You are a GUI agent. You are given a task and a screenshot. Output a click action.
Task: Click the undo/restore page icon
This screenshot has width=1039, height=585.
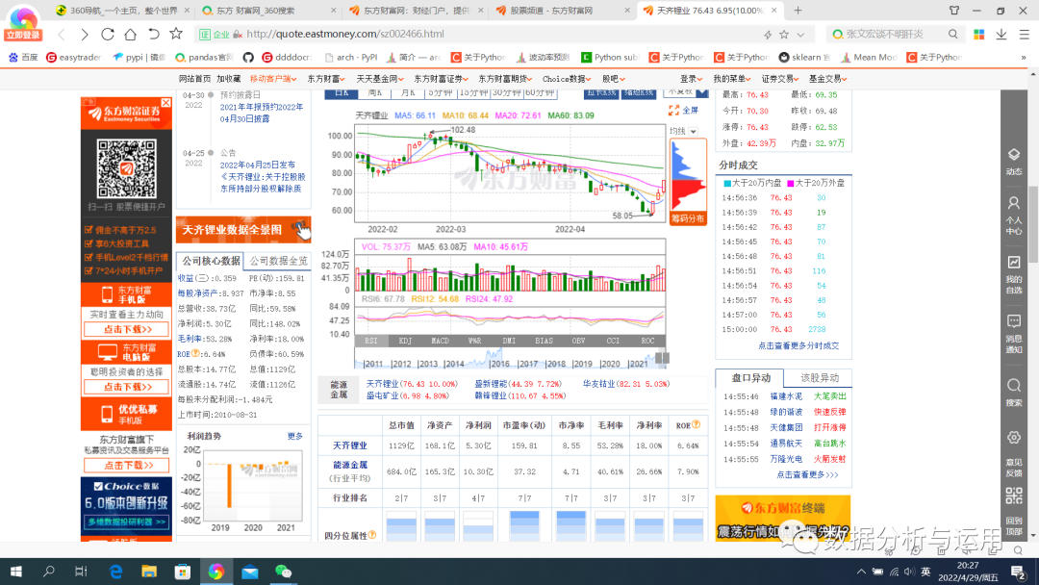tap(153, 34)
